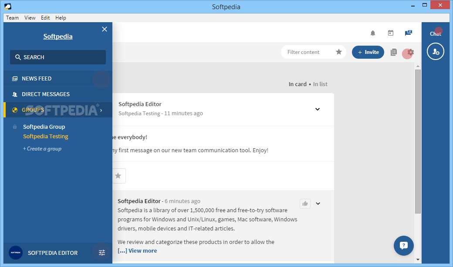Maximize the Softpedia window

point(424,5)
